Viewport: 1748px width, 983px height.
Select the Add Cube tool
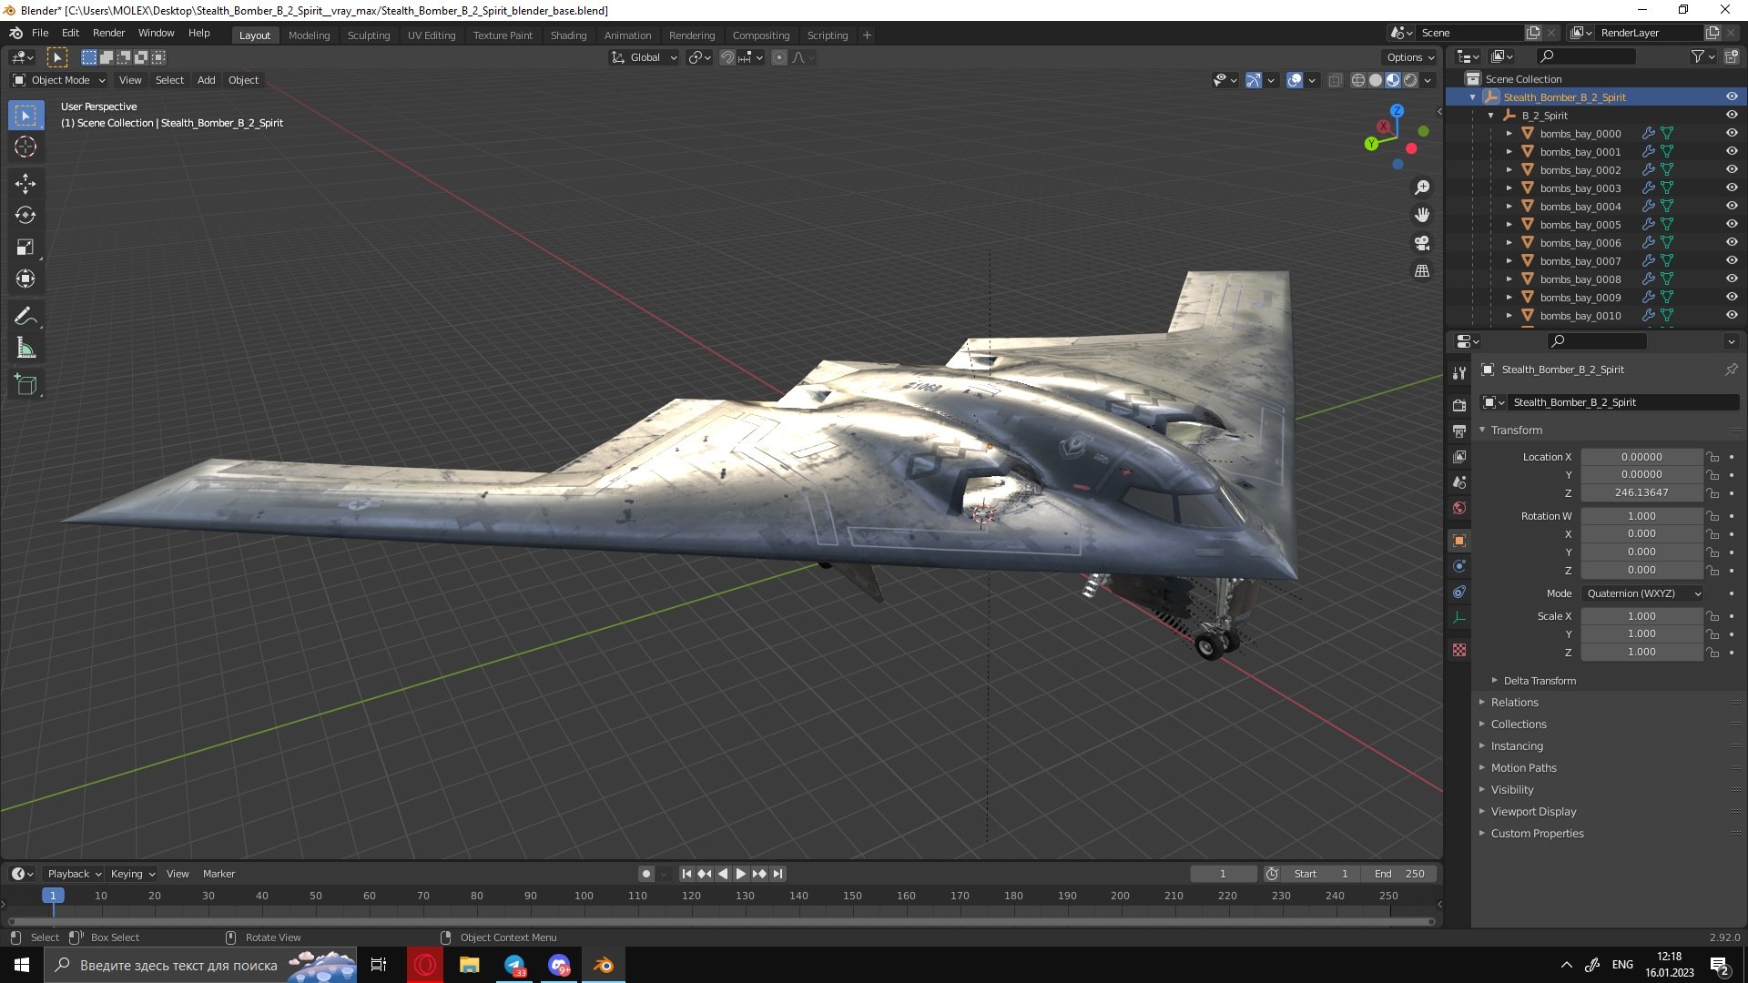pyautogui.click(x=25, y=385)
